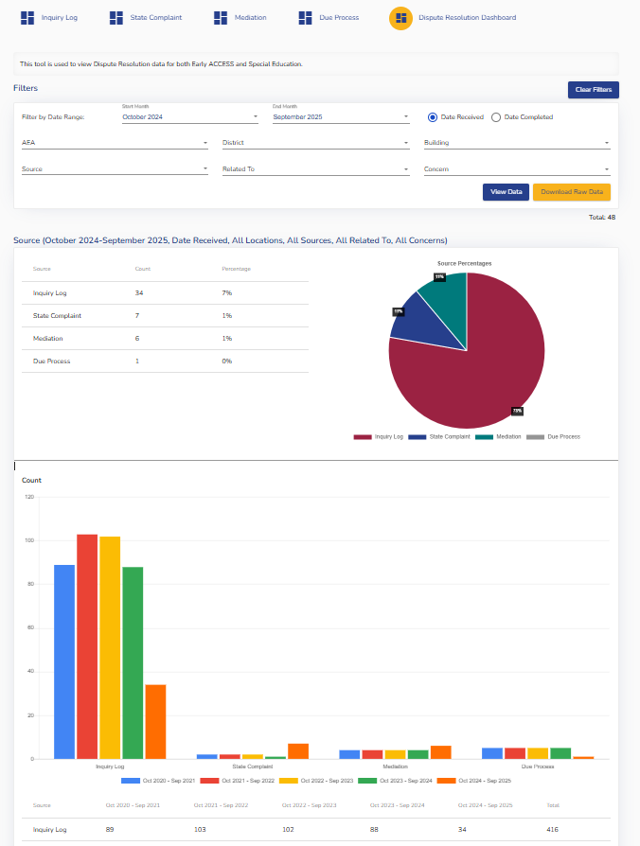This screenshot has width=640, height=846.
Task: Click the State Complaint grid icon
Action: point(116,18)
